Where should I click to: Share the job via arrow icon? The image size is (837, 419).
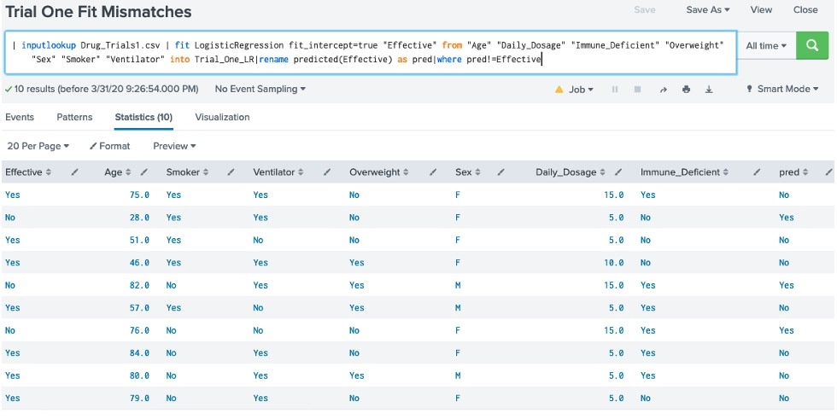(663, 90)
